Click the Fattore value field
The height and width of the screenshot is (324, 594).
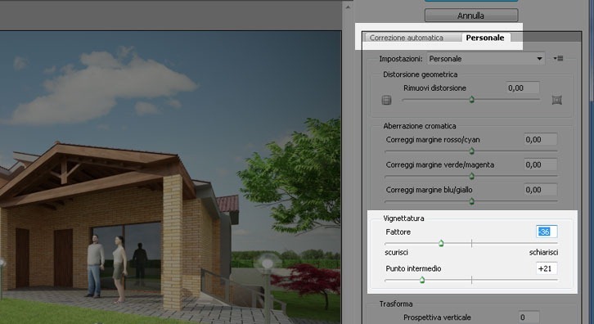(x=547, y=232)
